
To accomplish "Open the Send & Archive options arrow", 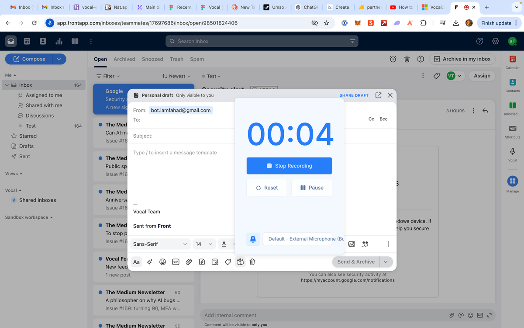I will (386, 262).
